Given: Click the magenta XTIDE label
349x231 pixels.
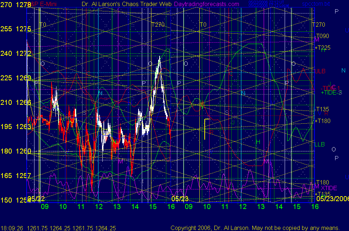Looking at the screenshot, I should point(329,188).
